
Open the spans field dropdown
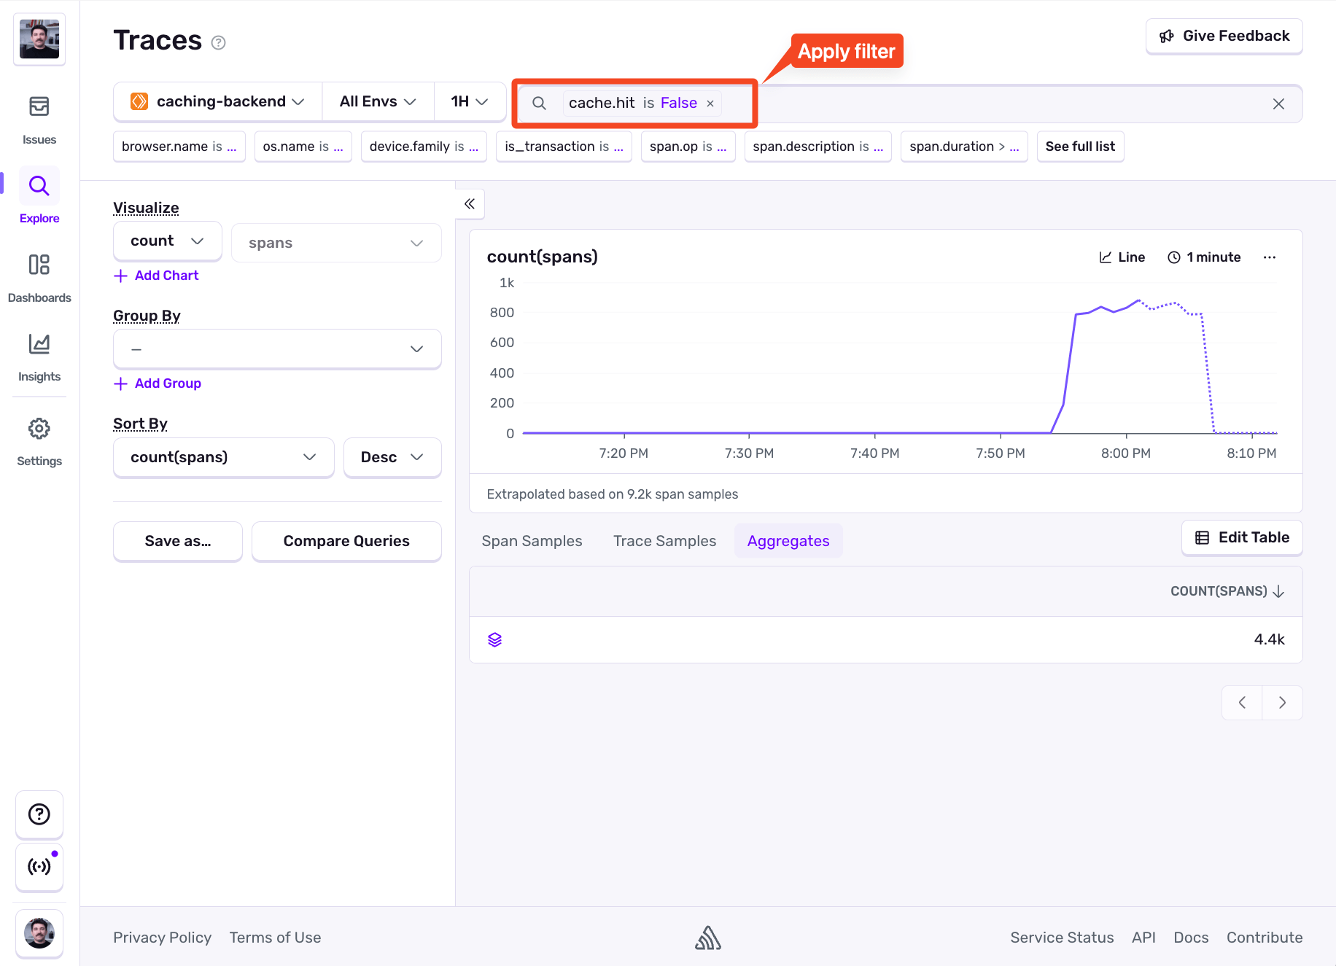[336, 243]
